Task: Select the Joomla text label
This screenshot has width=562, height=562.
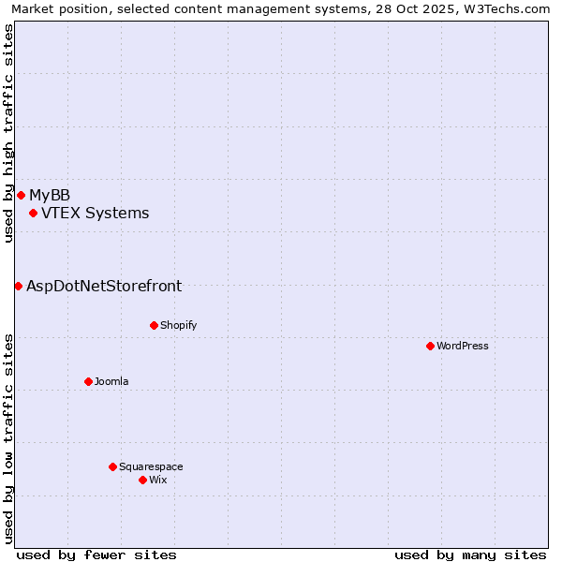Action: (111, 381)
